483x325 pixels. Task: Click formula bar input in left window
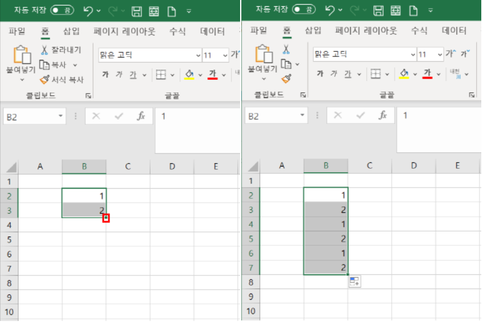(x=198, y=131)
